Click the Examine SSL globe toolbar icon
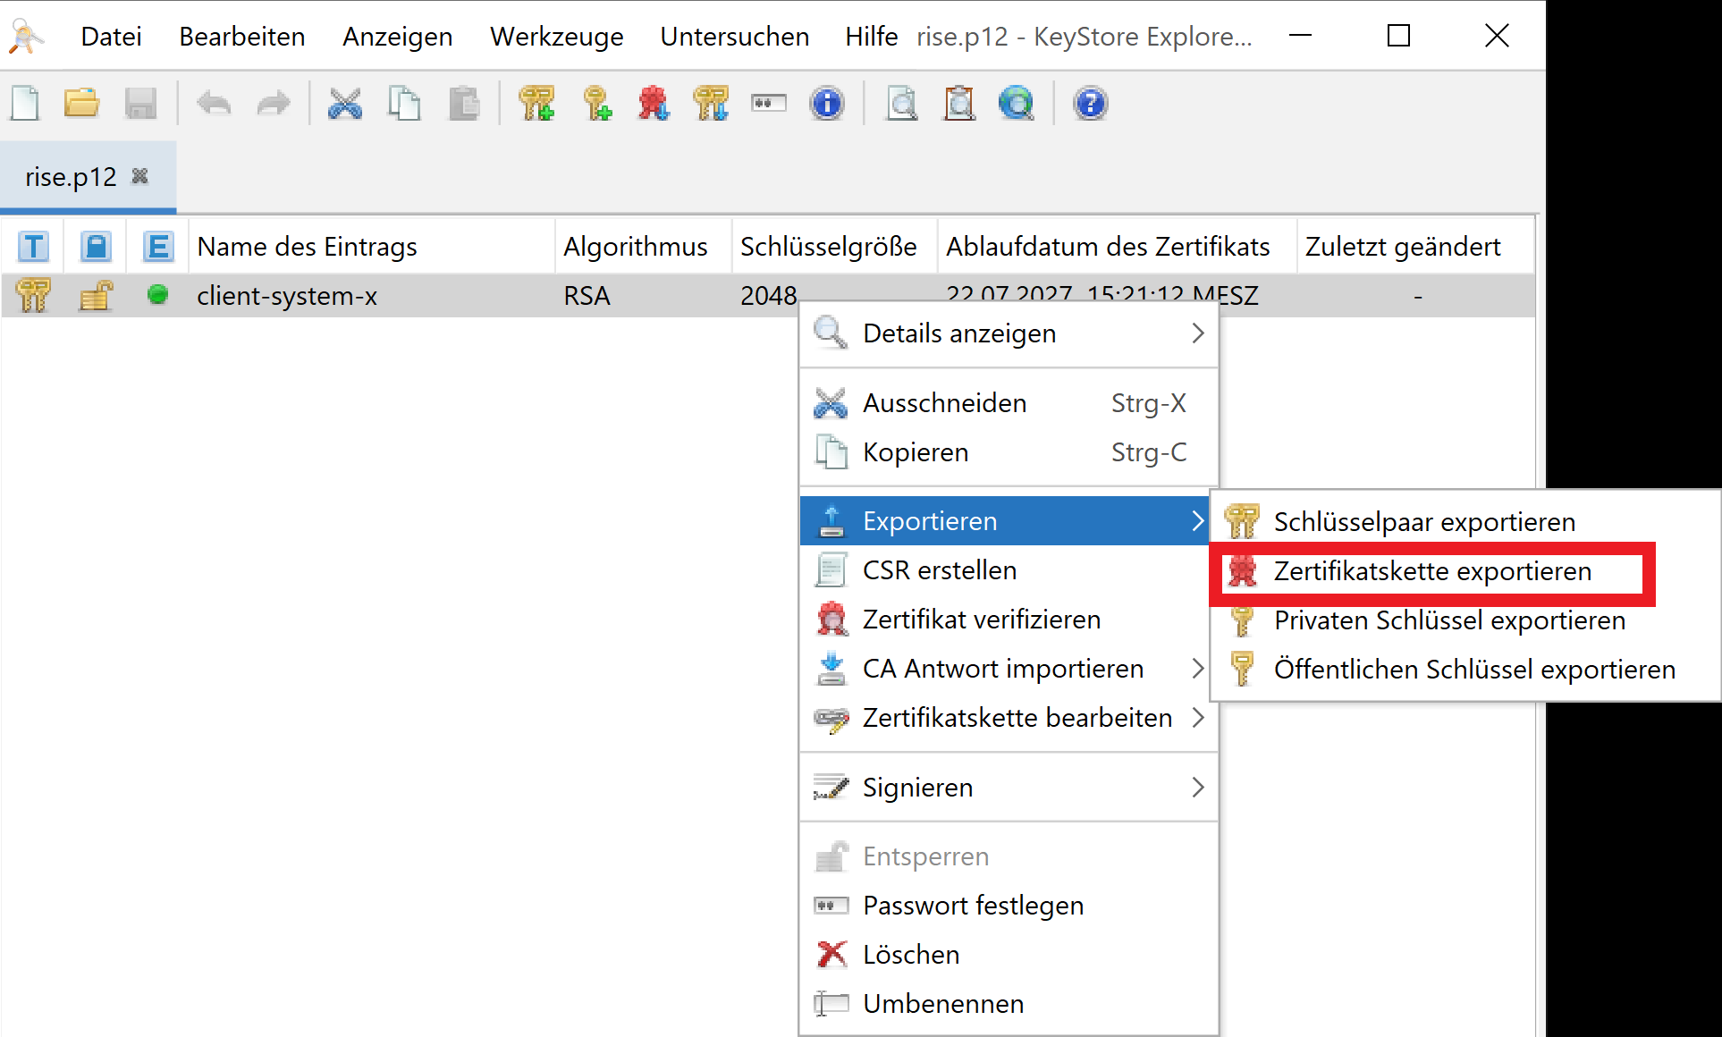This screenshot has height=1037, width=1722. pyautogui.click(x=1017, y=104)
